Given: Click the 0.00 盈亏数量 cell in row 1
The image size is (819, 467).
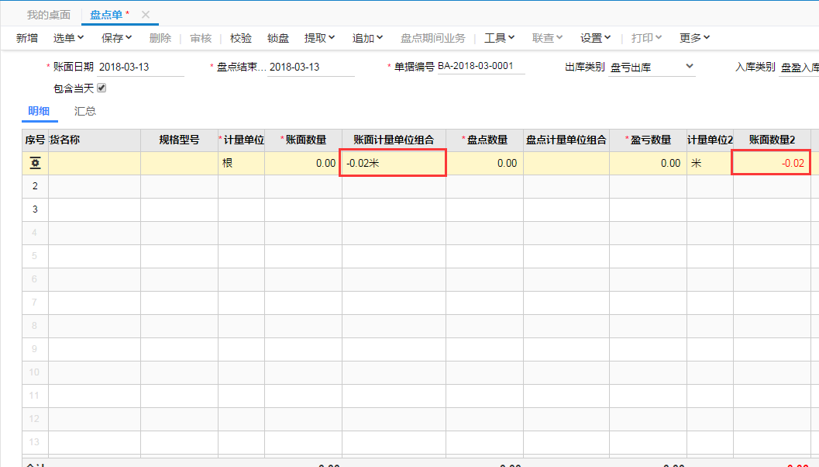Looking at the screenshot, I should click(x=649, y=163).
